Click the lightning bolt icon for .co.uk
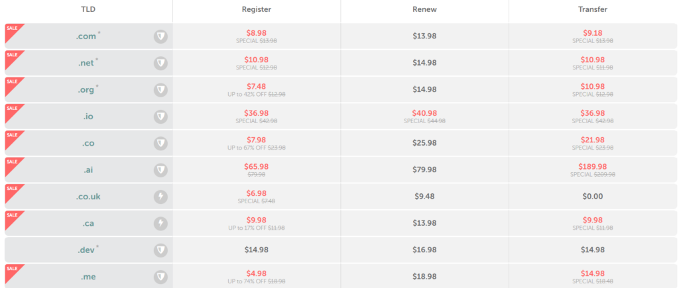Image resolution: width=679 pixels, height=288 pixels. (x=160, y=197)
